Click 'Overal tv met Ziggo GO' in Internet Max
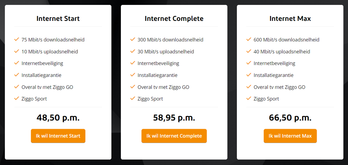The height and width of the screenshot is (165, 348). (279, 87)
